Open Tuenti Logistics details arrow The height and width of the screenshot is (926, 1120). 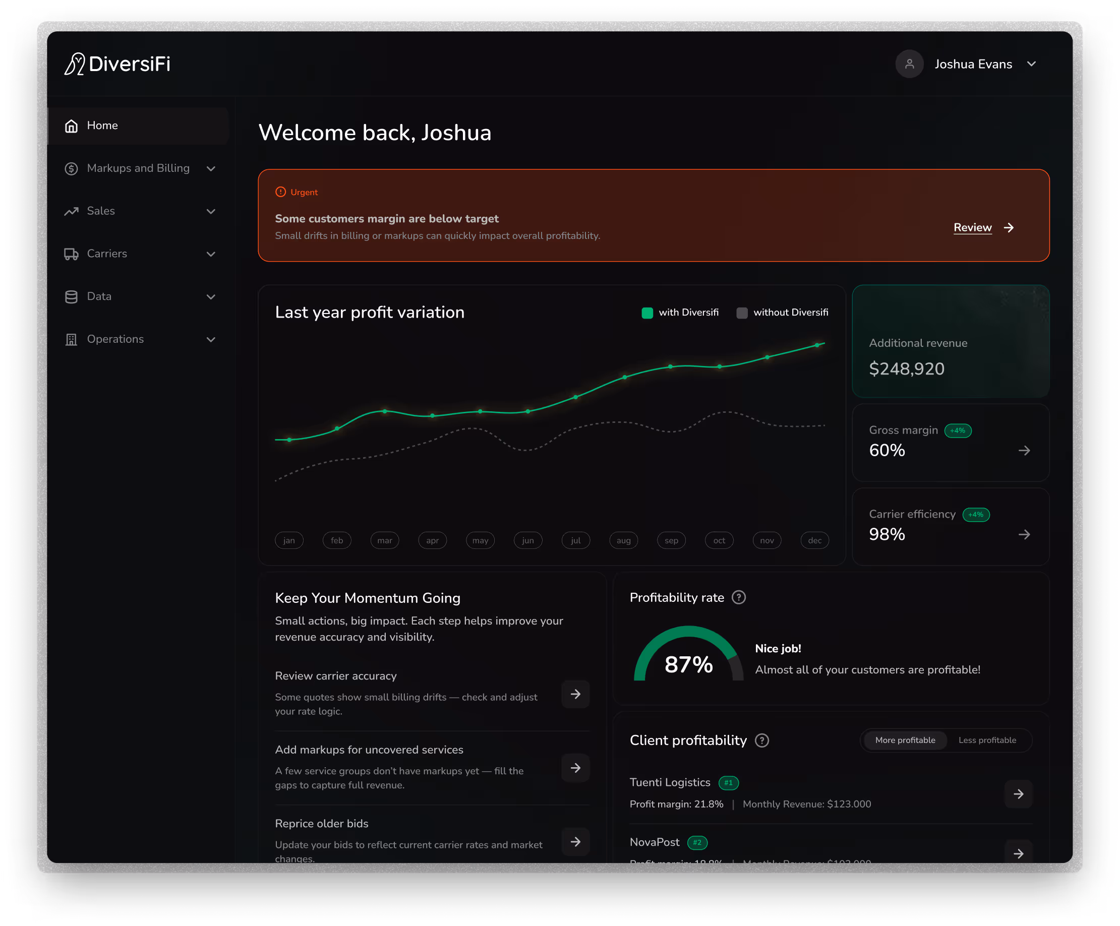pos(1018,794)
